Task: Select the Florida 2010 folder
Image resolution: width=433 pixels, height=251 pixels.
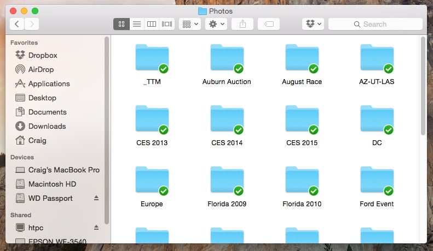Action: [302, 180]
